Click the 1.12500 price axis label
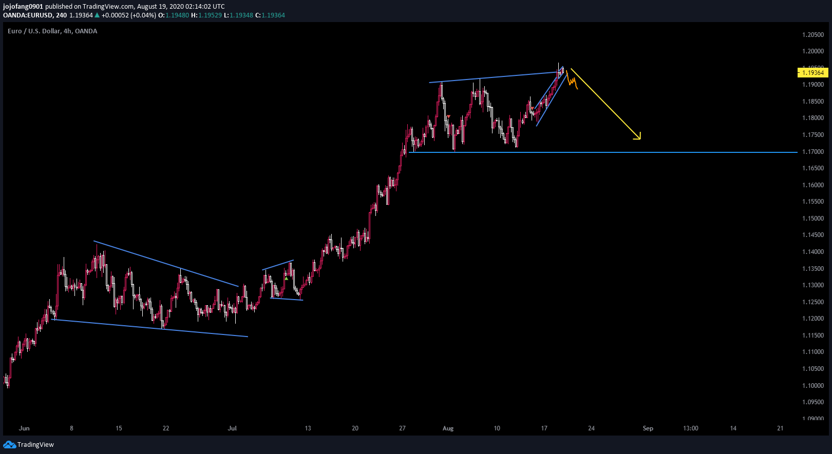 pyautogui.click(x=813, y=302)
